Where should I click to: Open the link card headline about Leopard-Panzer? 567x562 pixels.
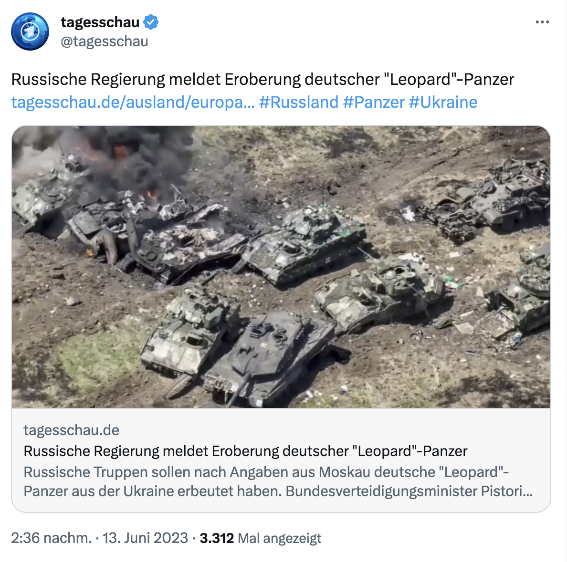245,451
